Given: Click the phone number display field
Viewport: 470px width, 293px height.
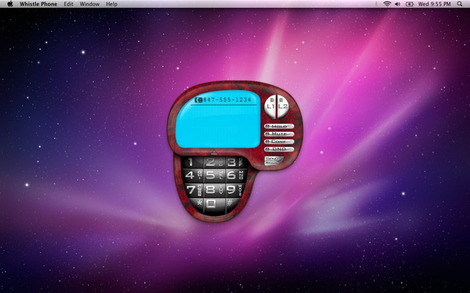Looking at the screenshot, I should click(x=226, y=100).
